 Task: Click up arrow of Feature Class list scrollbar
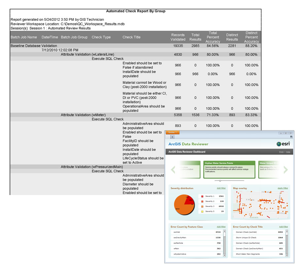[225, 231]
